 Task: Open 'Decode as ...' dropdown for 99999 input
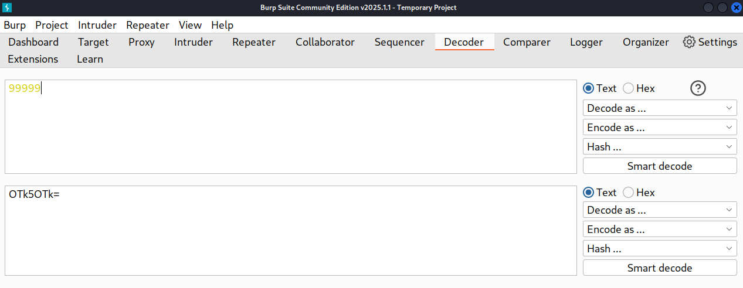click(660, 108)
